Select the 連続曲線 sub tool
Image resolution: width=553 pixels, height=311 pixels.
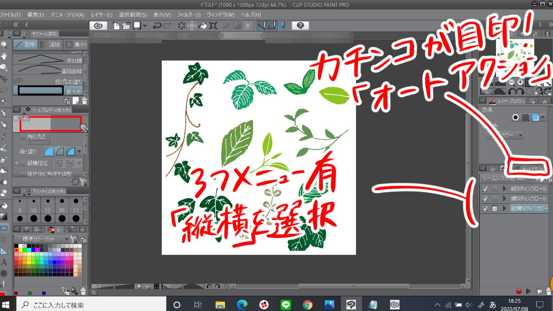point(48,70)
